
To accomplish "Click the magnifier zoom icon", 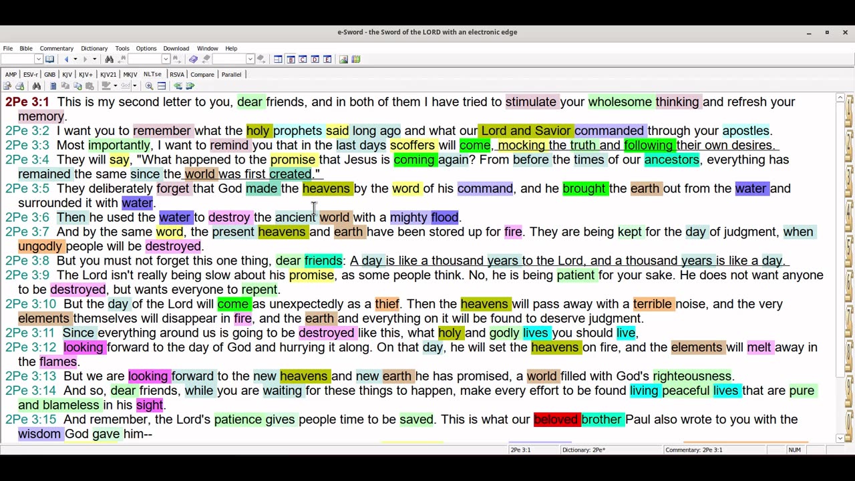I will [149, 86].
